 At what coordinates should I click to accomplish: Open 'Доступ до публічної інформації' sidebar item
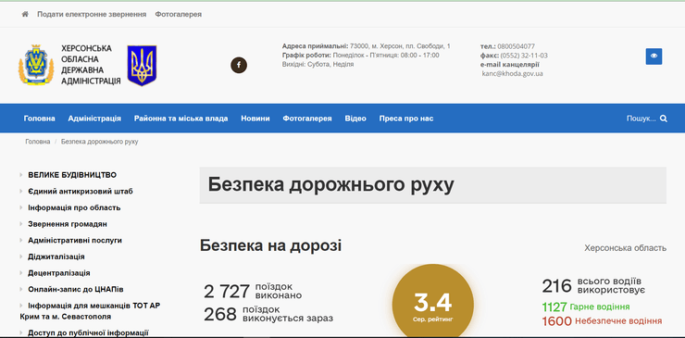(x=88, y=332)
